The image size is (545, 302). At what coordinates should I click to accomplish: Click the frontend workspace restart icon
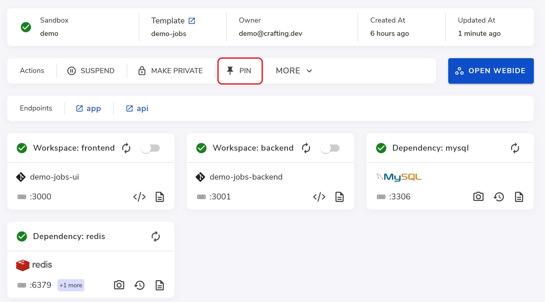click(126, 148)
